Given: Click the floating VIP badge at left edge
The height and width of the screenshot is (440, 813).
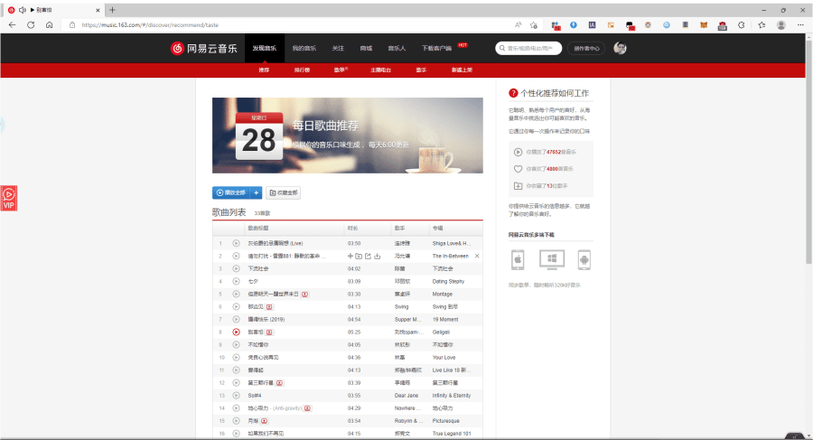Looking at the screenshot, I should 9,198.
